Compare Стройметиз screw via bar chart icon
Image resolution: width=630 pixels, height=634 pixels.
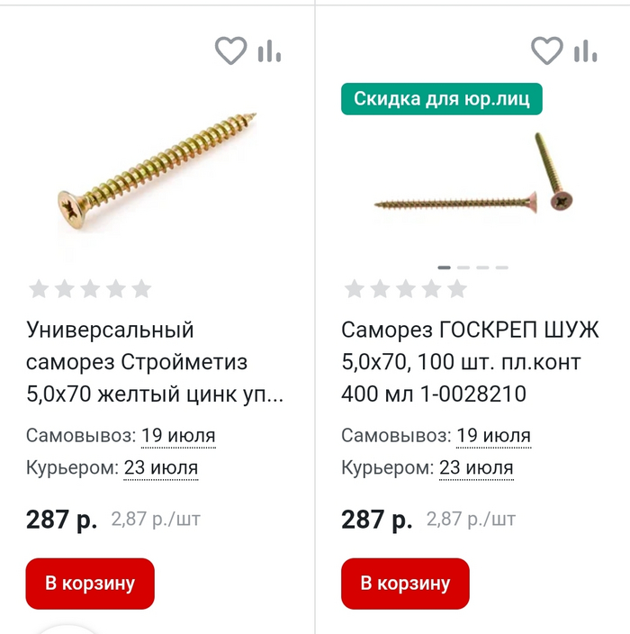tap(269, 51)
